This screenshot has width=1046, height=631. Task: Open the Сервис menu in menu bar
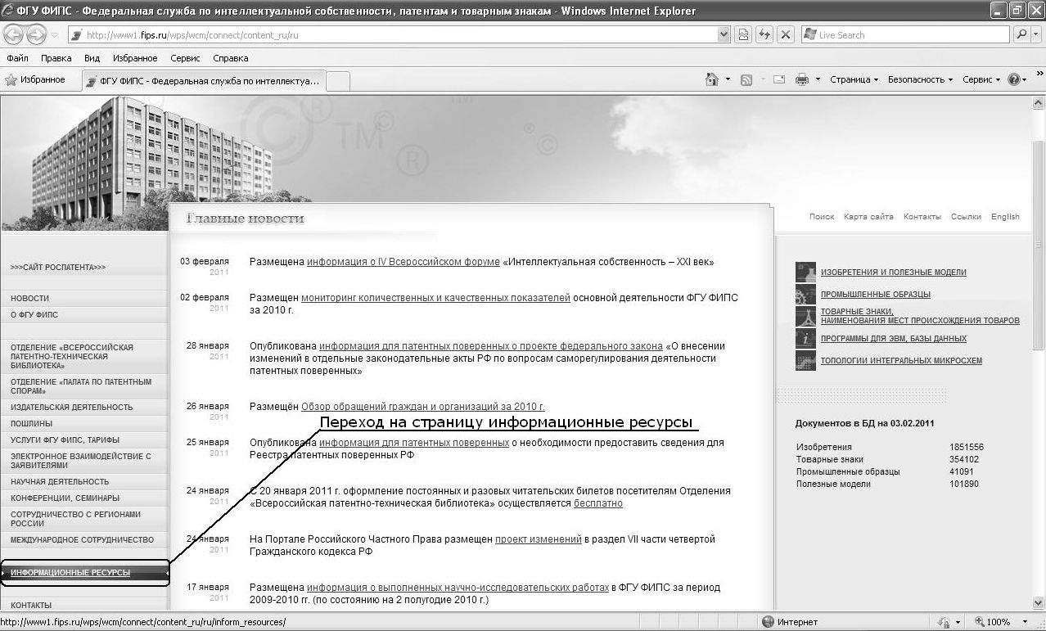point(186,58)
